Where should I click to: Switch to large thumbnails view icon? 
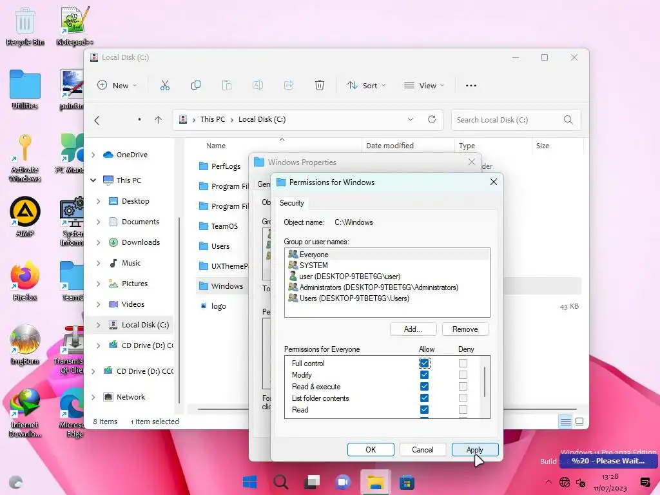pyautogui.click(x=579, y=422)
